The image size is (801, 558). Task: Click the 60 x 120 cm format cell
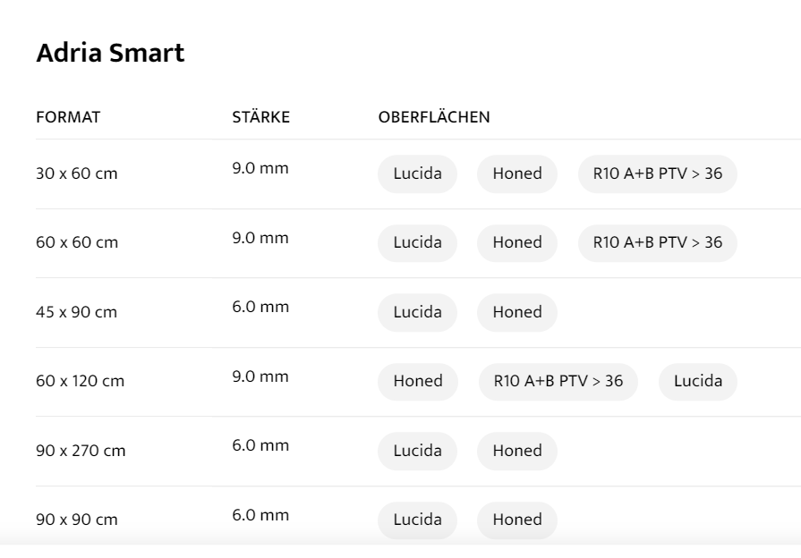(x=80, y=381)
